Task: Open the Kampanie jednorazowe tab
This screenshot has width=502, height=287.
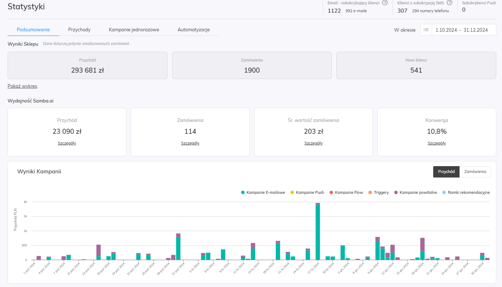Action: tap(134, 30)
